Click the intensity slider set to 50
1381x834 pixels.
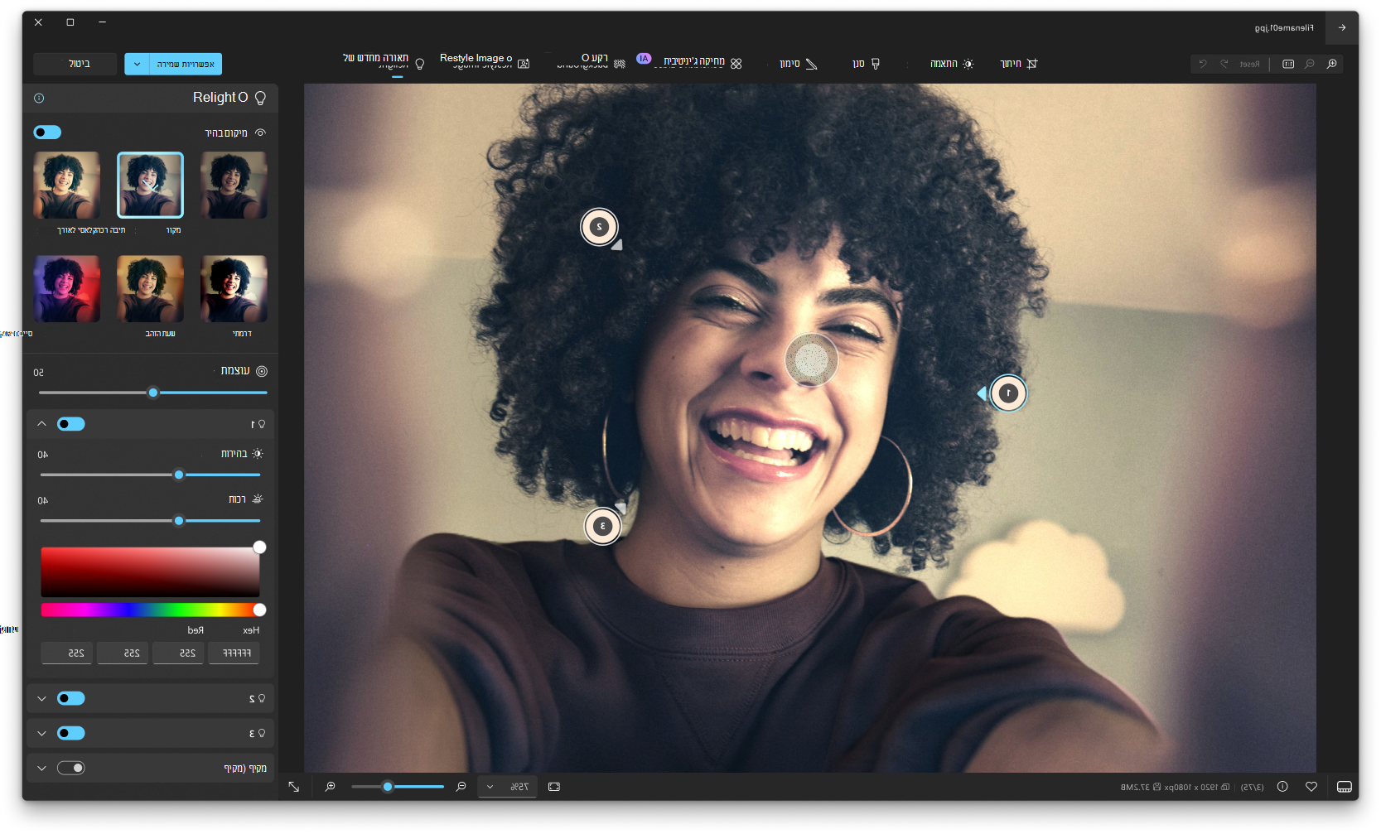click(x=153, y=393)
